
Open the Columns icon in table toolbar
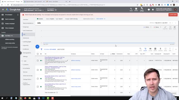pyautogui.click(x=150, y=49)
